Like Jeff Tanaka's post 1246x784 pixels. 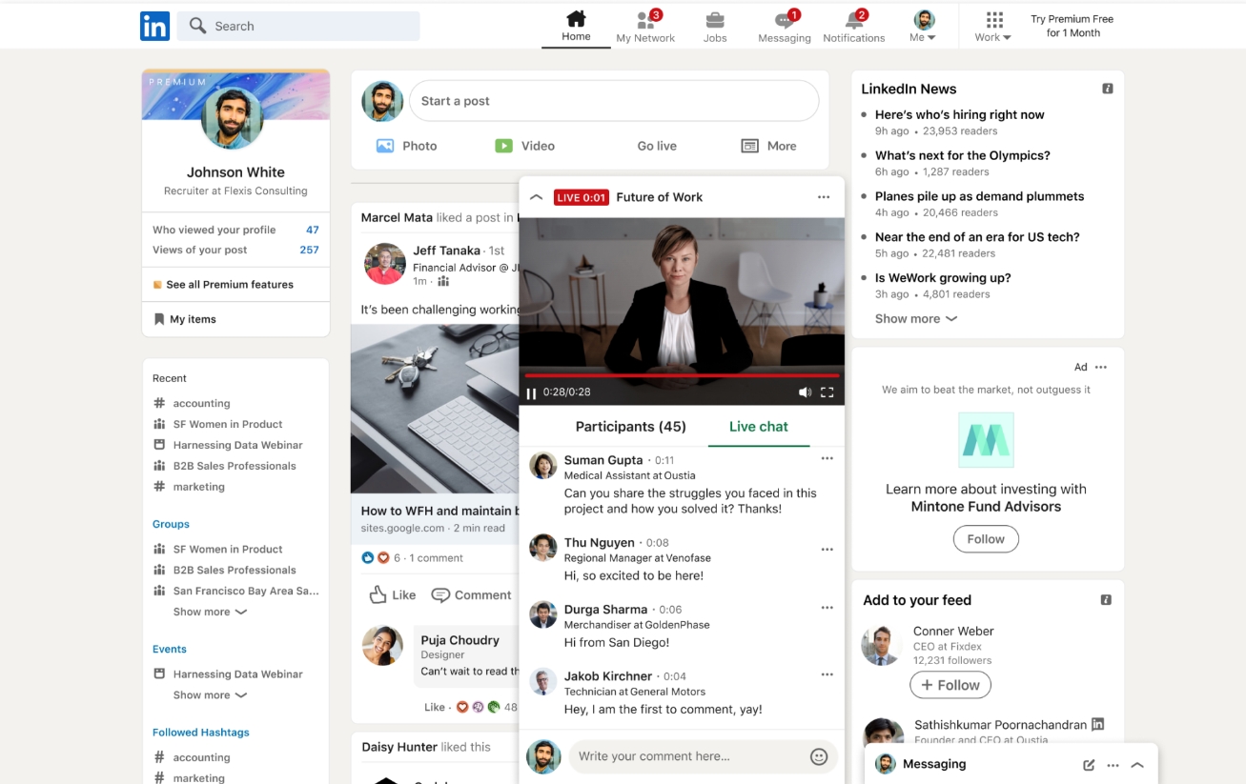click(x=393, y=595)
